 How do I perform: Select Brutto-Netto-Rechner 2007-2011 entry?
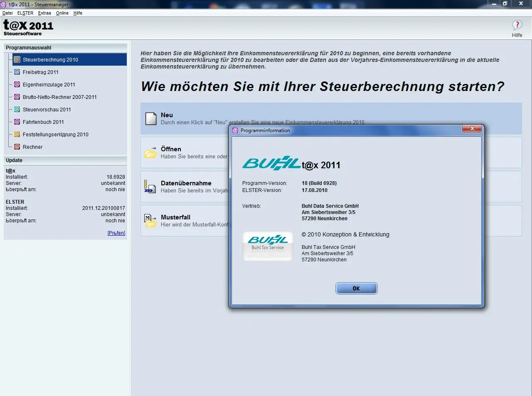(x=60, y=97)
